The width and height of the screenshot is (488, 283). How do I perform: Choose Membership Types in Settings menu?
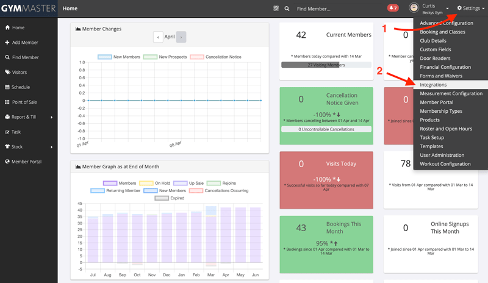441,111
